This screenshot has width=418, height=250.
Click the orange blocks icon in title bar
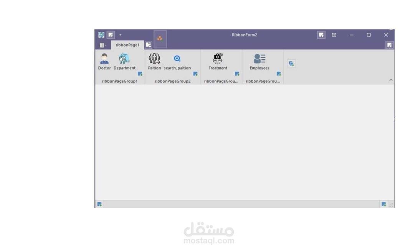point(160,39)
